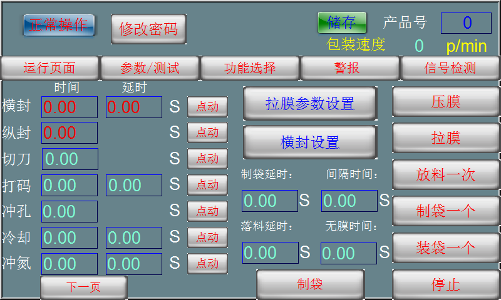The width and height of the screenshot is (501, 300).
Task: Click the 修改密码 button
Action: (x=148, y=29)
